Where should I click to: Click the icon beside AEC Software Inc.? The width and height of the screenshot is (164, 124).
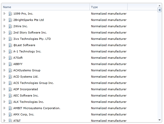[10, 96]
